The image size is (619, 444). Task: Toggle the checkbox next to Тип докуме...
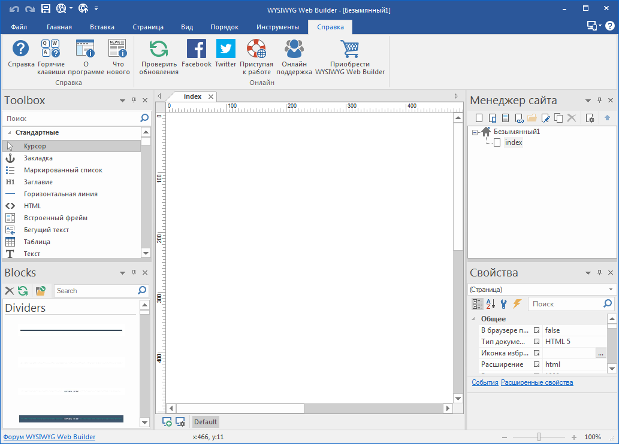[x=536, y=342]
